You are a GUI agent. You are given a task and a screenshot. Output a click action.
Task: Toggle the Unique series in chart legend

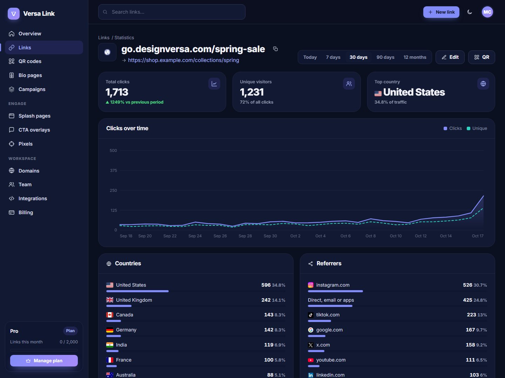click(477, 128)
